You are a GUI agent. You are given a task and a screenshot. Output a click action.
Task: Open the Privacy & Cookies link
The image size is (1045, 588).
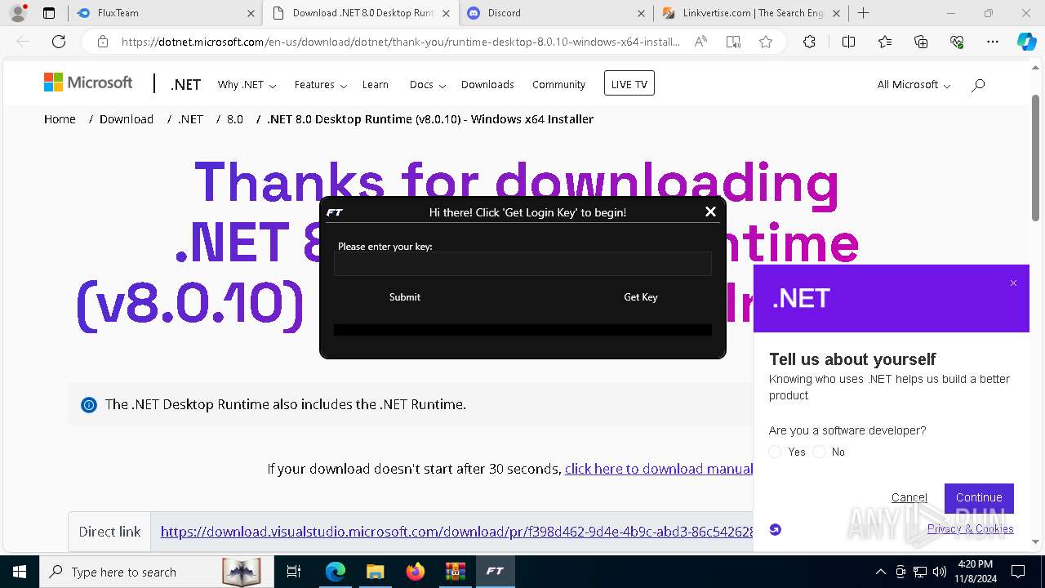click(971, 528)
